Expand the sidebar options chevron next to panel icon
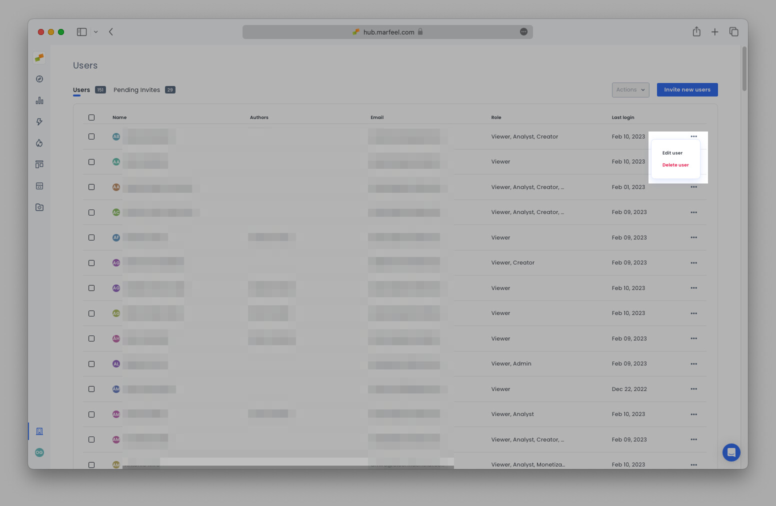Image resolution: width=776 pixels, height=506 pixels. coord(96,31)
